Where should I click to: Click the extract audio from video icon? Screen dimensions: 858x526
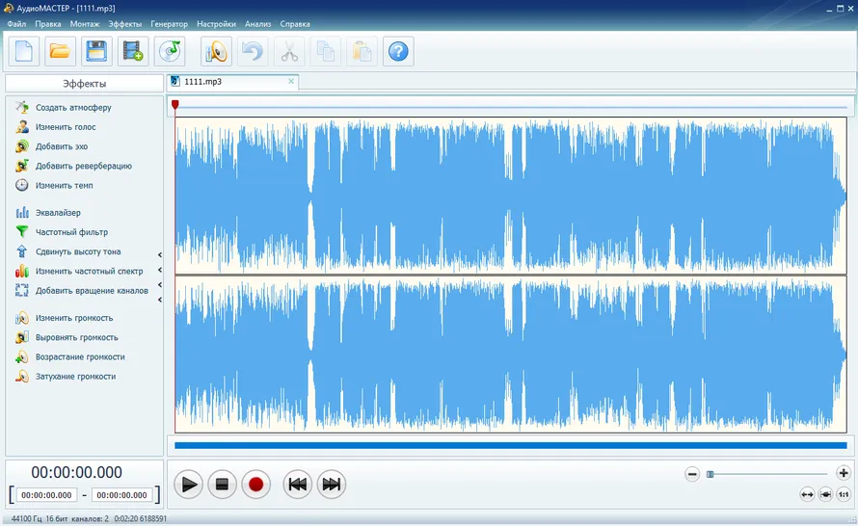133,51
